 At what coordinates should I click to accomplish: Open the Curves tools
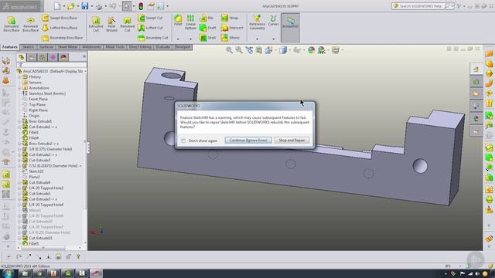pos(273,21)
